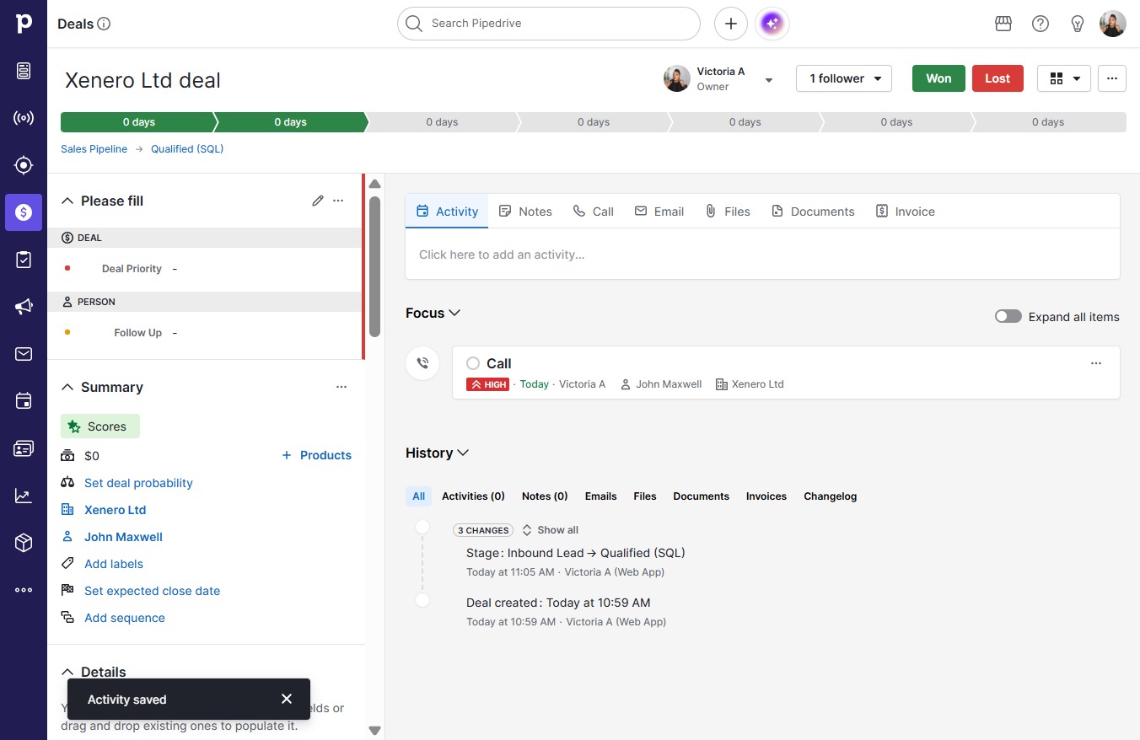Switch to the Invoice tab
Image resolution: width=1140 pixels, height=740 pixels.
[906, 212]
